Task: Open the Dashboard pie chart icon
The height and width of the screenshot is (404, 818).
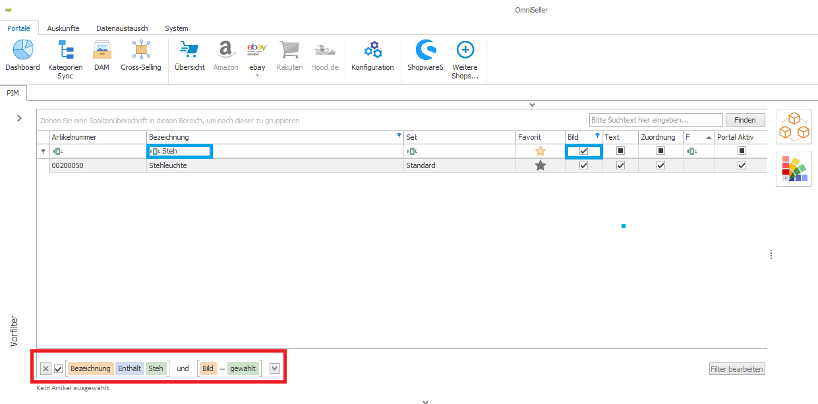Action: click(22, 51)
